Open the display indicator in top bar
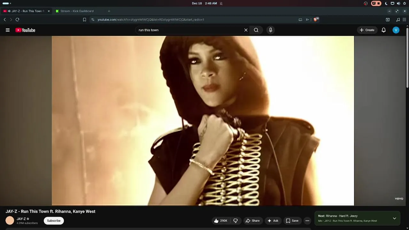 (x=392, y=3)
